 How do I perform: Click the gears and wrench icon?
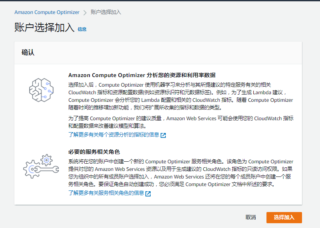tap(41, 166)
